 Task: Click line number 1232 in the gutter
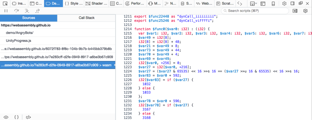coord(128,105)
